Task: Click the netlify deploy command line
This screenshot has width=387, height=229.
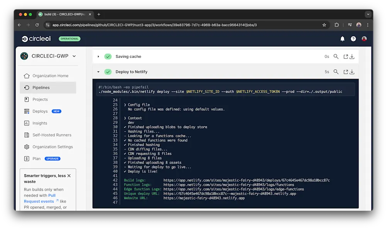Action: 220,91
